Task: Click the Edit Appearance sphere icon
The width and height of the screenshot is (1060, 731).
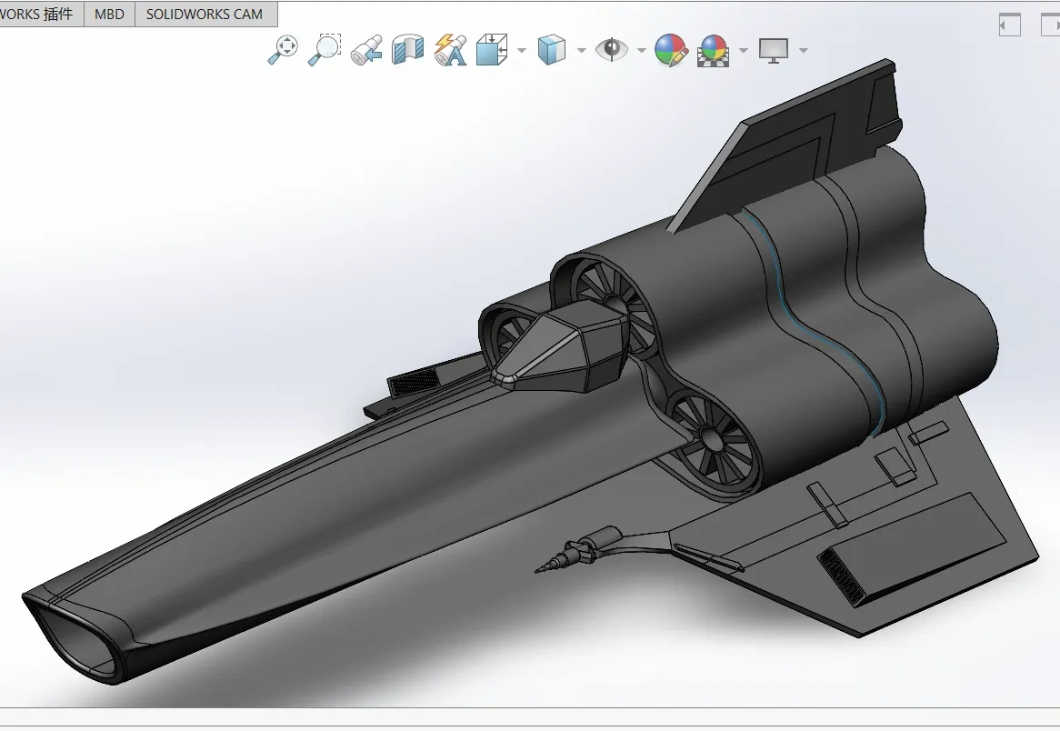Action: (x=670, y=51)
